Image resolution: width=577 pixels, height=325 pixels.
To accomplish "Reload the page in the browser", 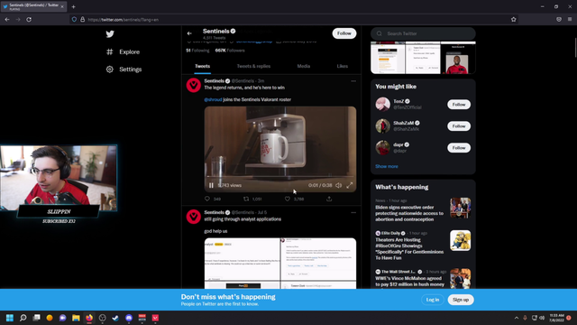I will 29,20.
